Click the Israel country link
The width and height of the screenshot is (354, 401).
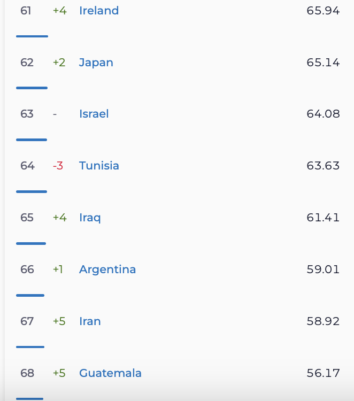(x=94, y=114)
